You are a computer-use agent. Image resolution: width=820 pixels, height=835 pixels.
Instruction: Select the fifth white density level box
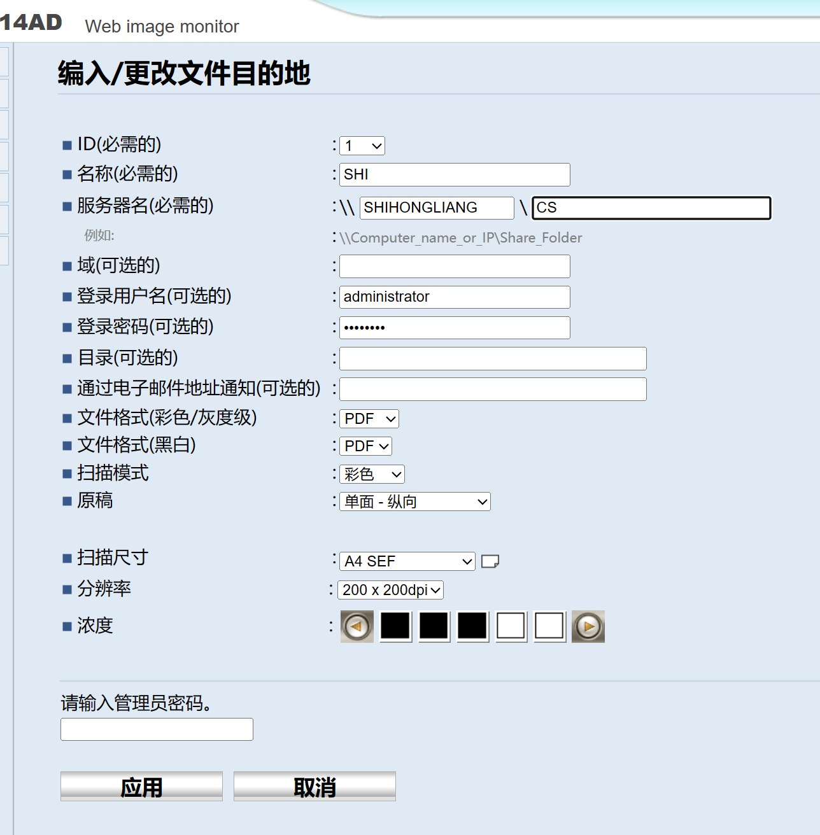coord(549,626)
